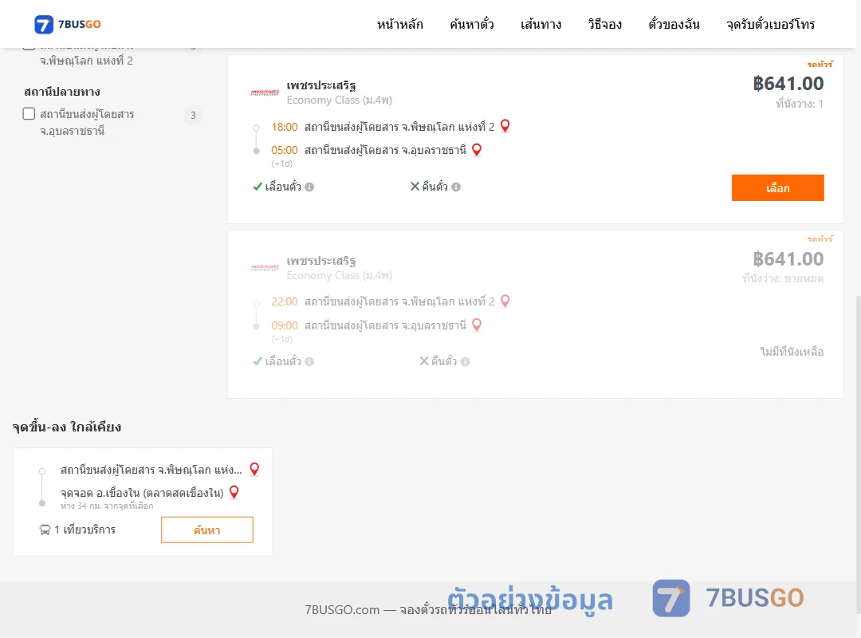The height and width of the screenshot is (638, 861).
Task: Click the รถทัวร์ tag on the 18:00 trip card
Action: 820,65
